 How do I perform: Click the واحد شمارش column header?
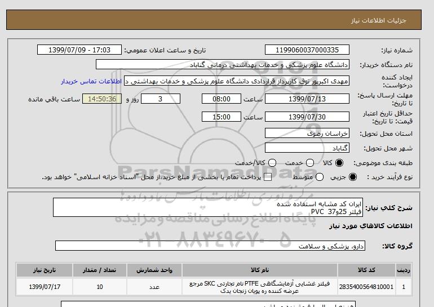tap(154, 270)
